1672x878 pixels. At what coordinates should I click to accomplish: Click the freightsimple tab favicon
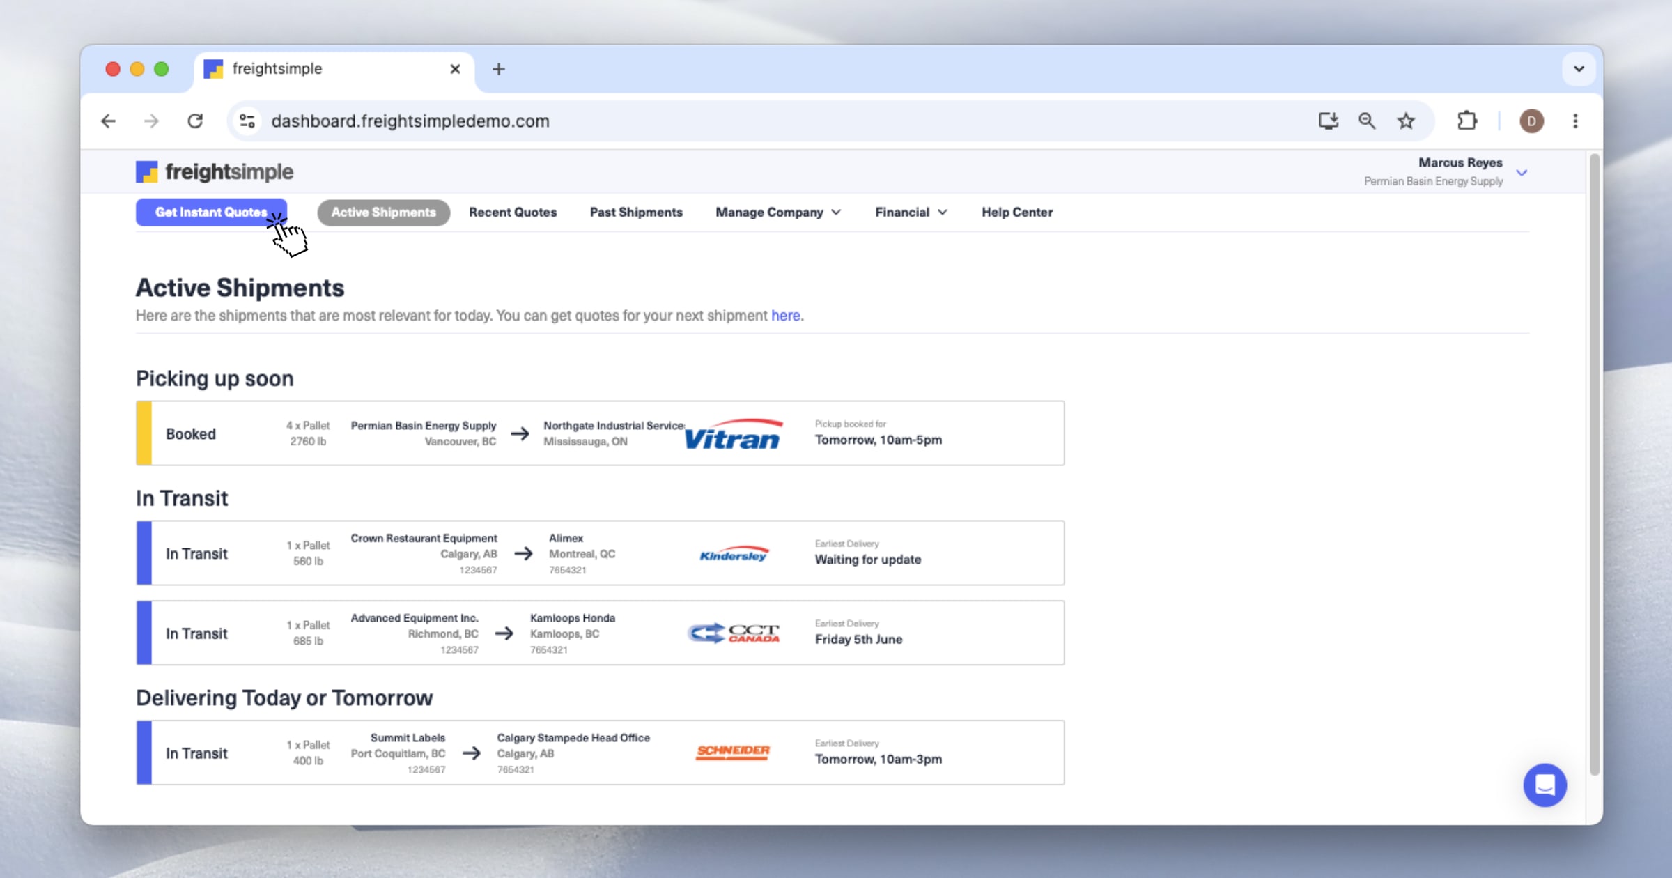(213, 69)
